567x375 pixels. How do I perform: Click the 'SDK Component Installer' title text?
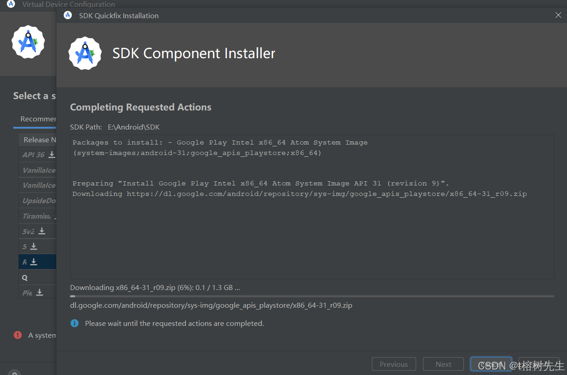click(x=194, y=53)
